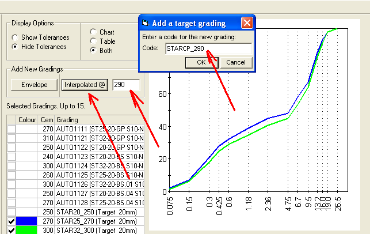Confirm the new grading with OK
370x234 pixels.
pyautogui.click(x=201, y=62)
